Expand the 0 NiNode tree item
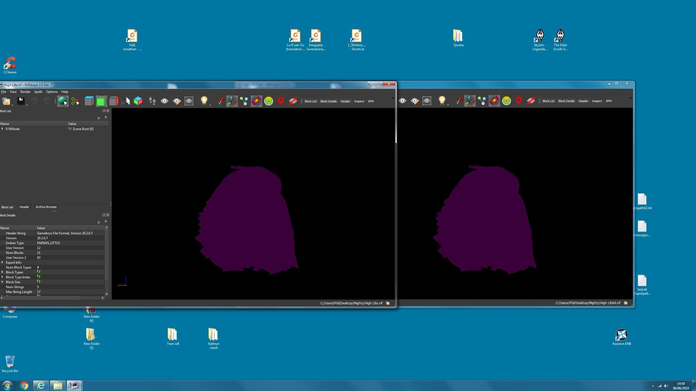Viewport: 696px width, 391px height. pos(2,129)
